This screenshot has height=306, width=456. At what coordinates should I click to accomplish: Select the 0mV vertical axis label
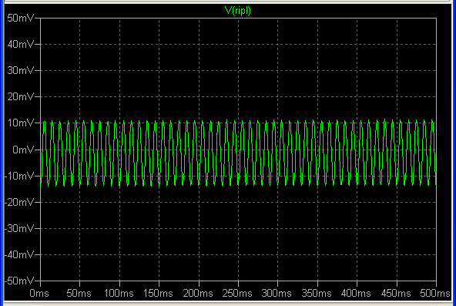pyautogui.click(x=23, y=150)
